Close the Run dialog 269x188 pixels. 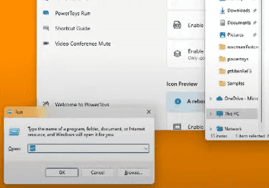click(x=149, y=112)
